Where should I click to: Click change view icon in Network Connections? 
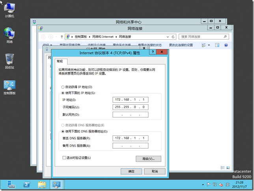(x=204, y=45)
